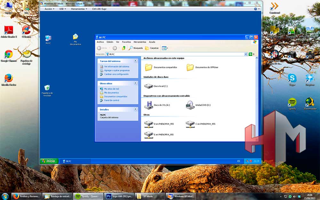Click Cambiar una configuración link
Screen dimensions: 320x200
pyautogui.click(x=116, y=74)
